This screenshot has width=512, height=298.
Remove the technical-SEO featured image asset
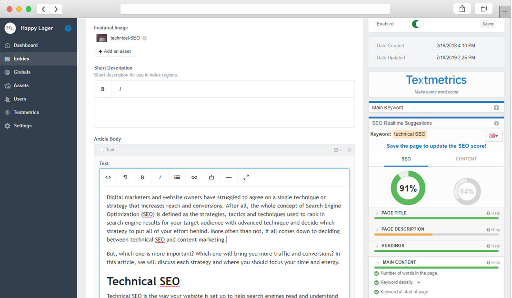tap(145, 38)
